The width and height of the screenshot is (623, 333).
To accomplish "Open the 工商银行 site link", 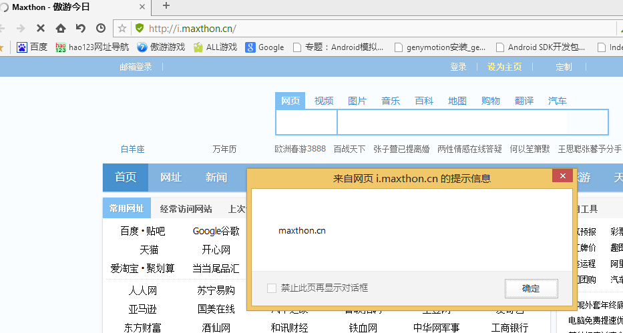I will point(509,328).
